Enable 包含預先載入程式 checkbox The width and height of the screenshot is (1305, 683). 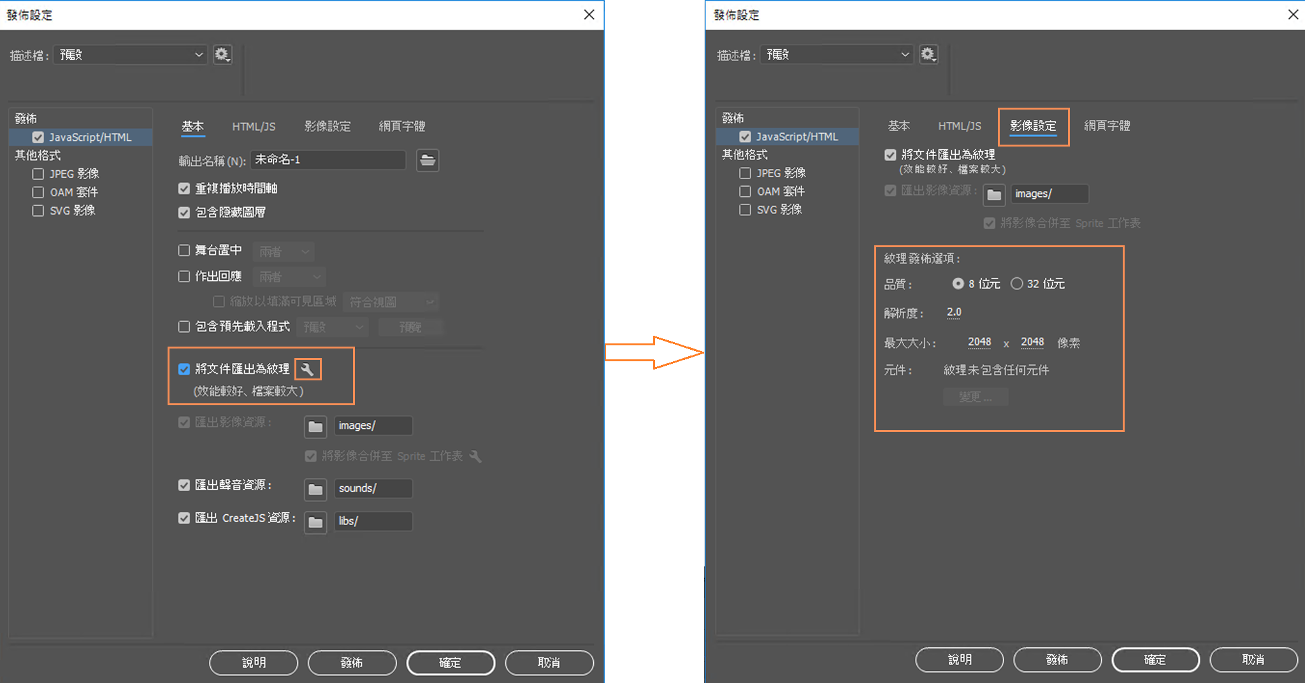[184, 327]
